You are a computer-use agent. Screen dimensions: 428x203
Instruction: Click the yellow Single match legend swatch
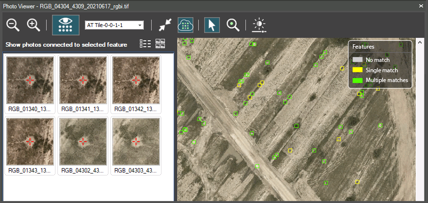tap(358, 70)
